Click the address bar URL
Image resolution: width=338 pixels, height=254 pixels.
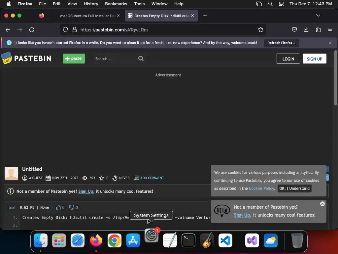click(x=114, y=30)
